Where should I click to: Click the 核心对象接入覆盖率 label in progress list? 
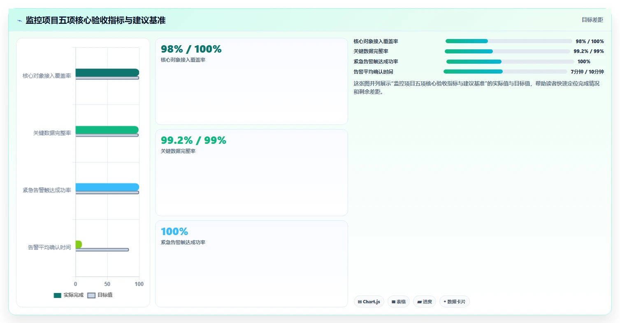pyautogui.click(x=376, y=42)
